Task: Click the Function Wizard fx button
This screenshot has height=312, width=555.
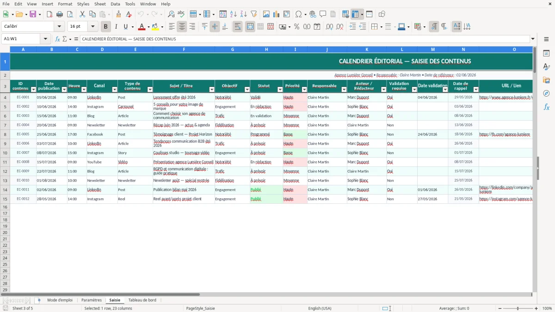Action: point(57,39)
